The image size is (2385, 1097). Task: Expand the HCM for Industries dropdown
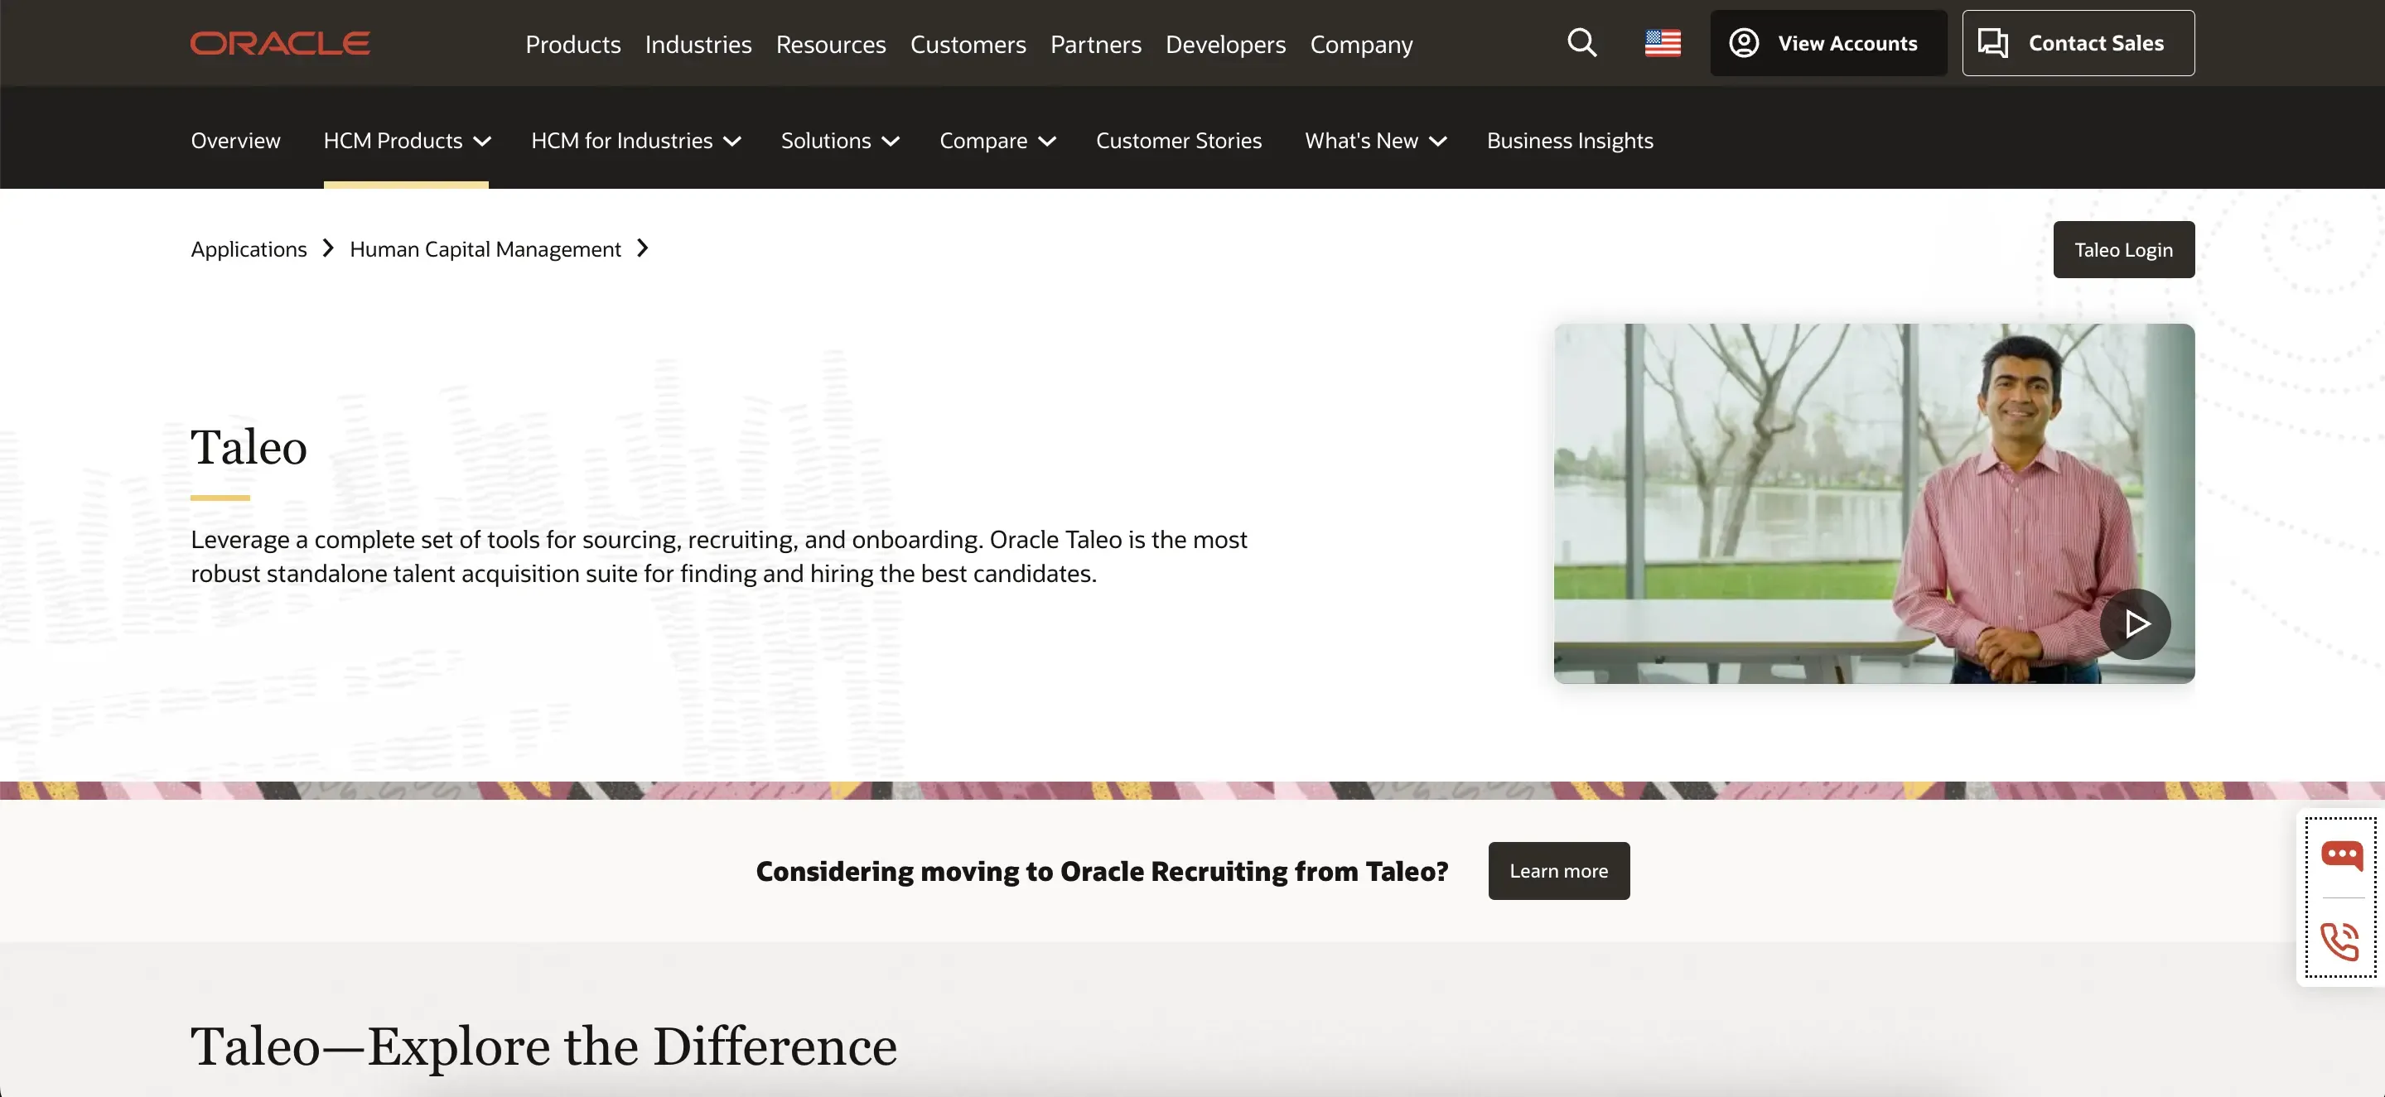tap(635, 141)
